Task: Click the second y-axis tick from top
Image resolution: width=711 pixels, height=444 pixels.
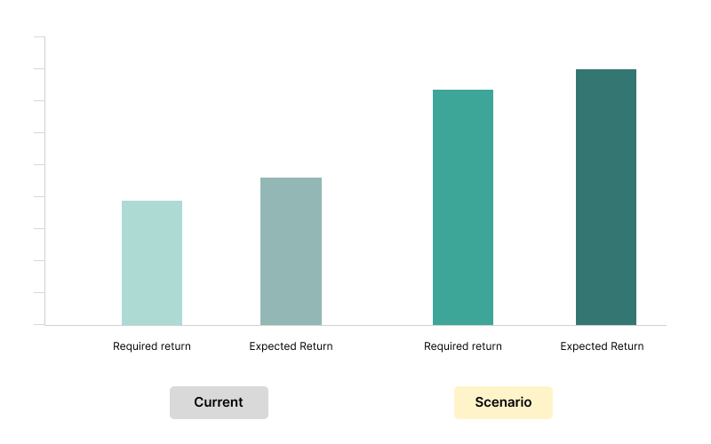Action: click(x=39, y=69)
